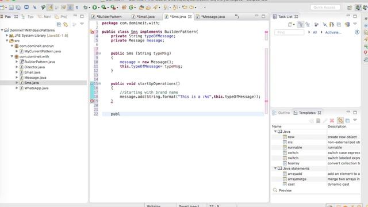
Task: Click the Console terminal toolbar icon
Action: pos(26,7)
